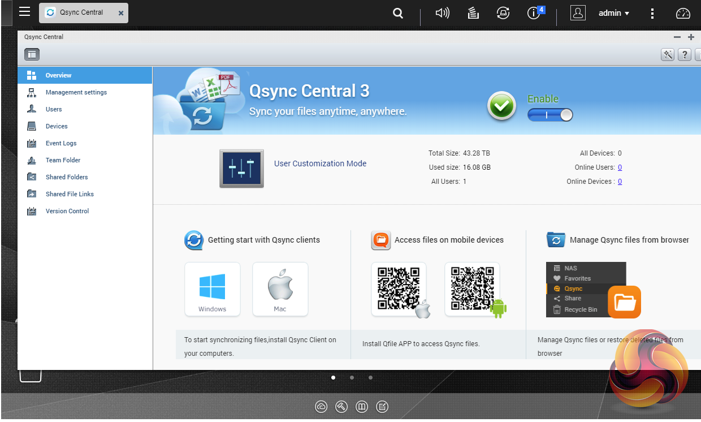Click the Android Qfile QR code
701x422 pixels.
[x=473, y=289]
